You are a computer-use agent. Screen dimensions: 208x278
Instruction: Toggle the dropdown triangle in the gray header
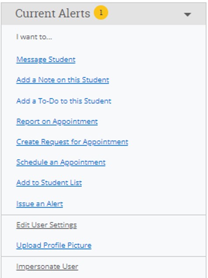[187, 14]
